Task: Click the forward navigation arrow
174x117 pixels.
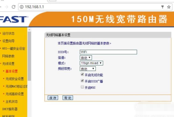Action: pyautogui.click(x=6, y=7)
